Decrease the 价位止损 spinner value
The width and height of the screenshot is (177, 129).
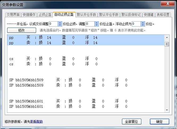(x=60, y=25)
